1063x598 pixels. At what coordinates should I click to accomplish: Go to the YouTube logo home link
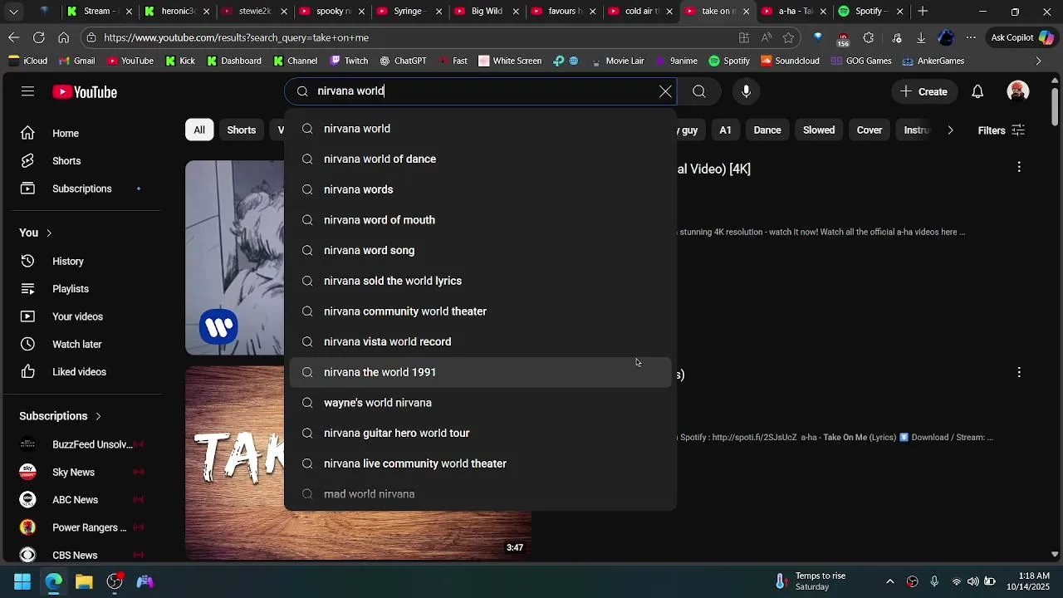[x=85, y=92]
